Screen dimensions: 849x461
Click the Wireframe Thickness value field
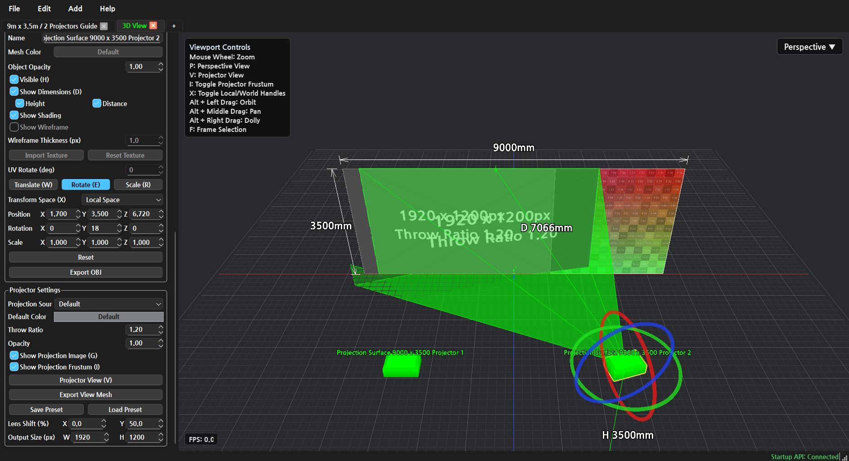(141, 141)
